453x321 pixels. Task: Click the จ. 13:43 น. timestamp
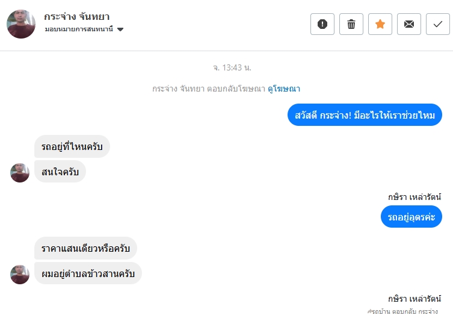(x=226, y=67)
